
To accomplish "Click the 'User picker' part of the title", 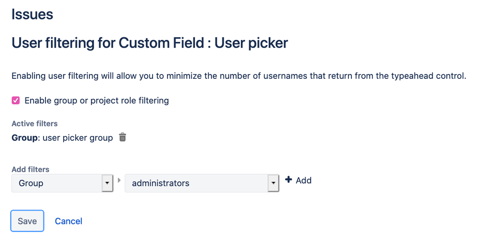I will click(x=251, y=43).
